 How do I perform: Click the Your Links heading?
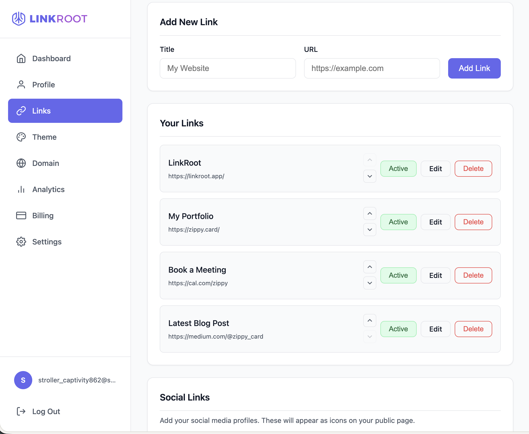(182, 123)
